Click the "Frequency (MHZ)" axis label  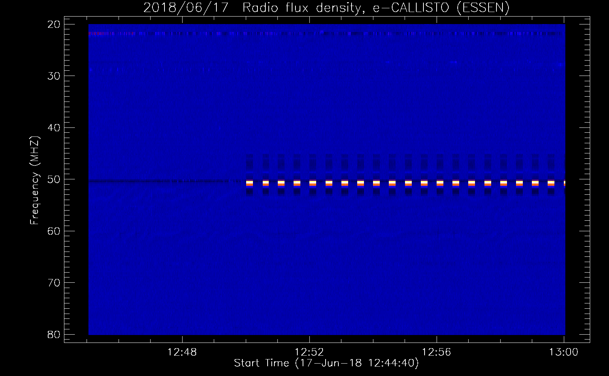pyautogui.click(x=35, y=180)
